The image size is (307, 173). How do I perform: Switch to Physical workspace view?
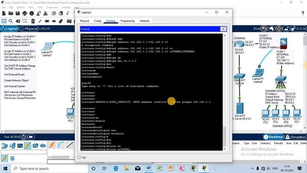[29, 29]
